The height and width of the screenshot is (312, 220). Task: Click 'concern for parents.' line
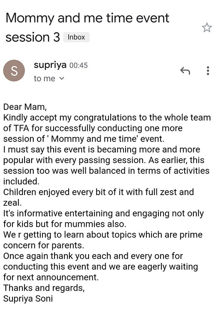(x=44, y=245)
